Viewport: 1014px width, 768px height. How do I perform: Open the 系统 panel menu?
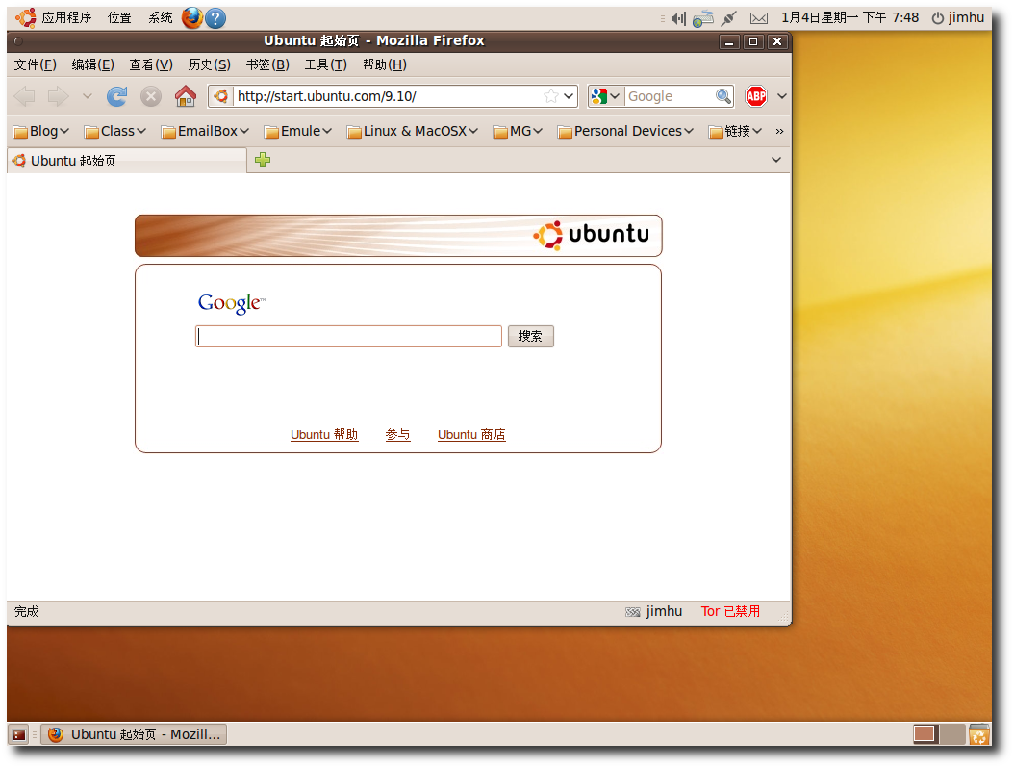coord(161,17)
